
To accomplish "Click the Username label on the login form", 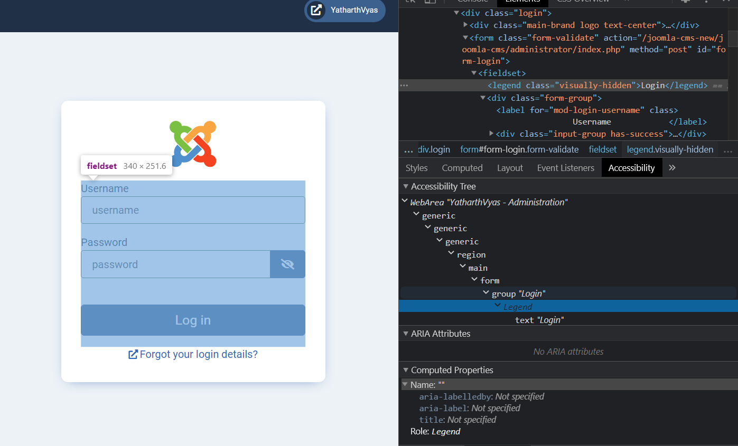I will 105,188.
